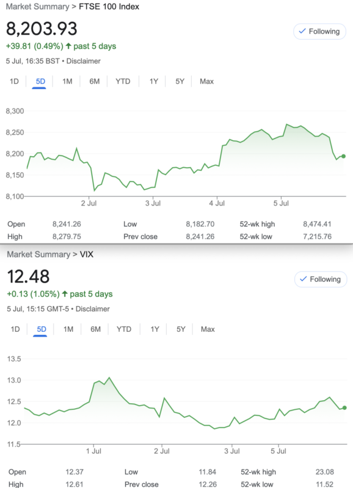Select 1D range on VIX chart

pyautogui.click(x=15, y=329)
